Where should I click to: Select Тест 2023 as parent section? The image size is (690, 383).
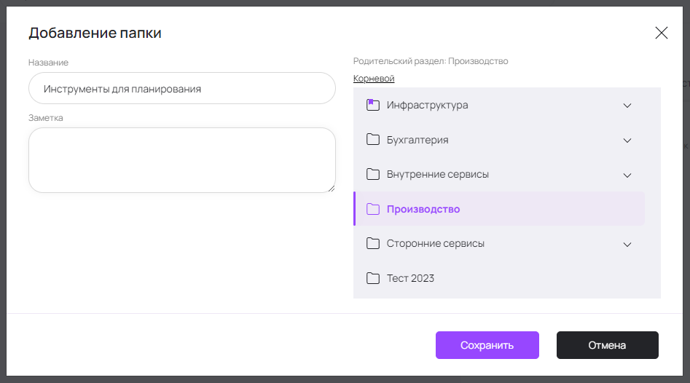pyautogui.click(x=410, y=278)
